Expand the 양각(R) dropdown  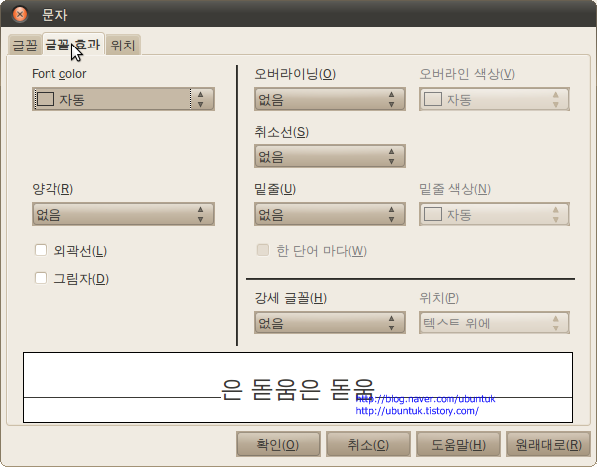click(x=123, y=214)
